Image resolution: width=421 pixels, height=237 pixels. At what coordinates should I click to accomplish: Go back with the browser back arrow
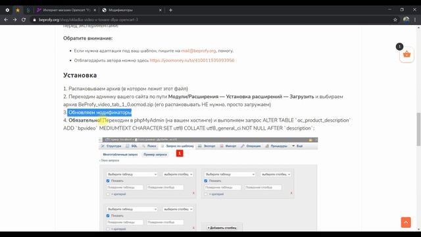click(x=6, y=20)
